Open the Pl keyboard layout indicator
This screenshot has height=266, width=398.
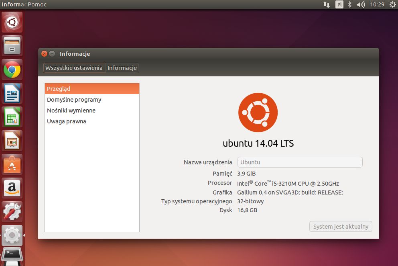339,4
